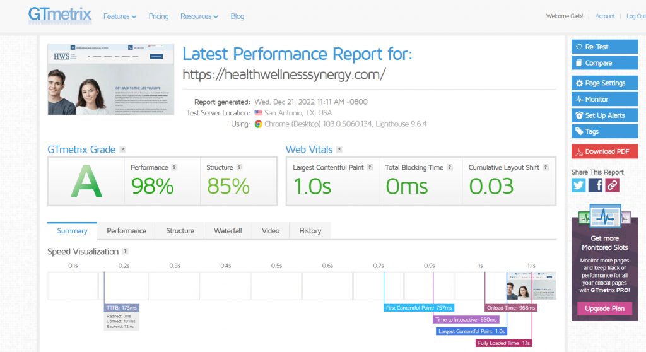Click Set Up Alerts button
Image resolution: width=646 pixels, height=352 pixels.
(x=604, y=115)
